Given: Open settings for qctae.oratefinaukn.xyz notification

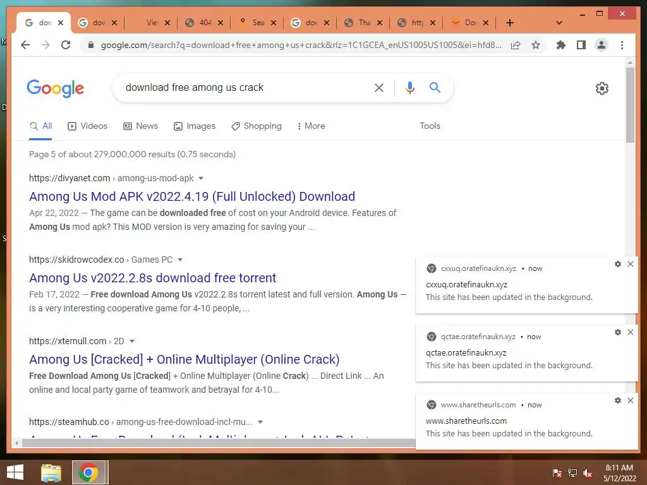Looking at the screenshot, I should coord(618,332).
